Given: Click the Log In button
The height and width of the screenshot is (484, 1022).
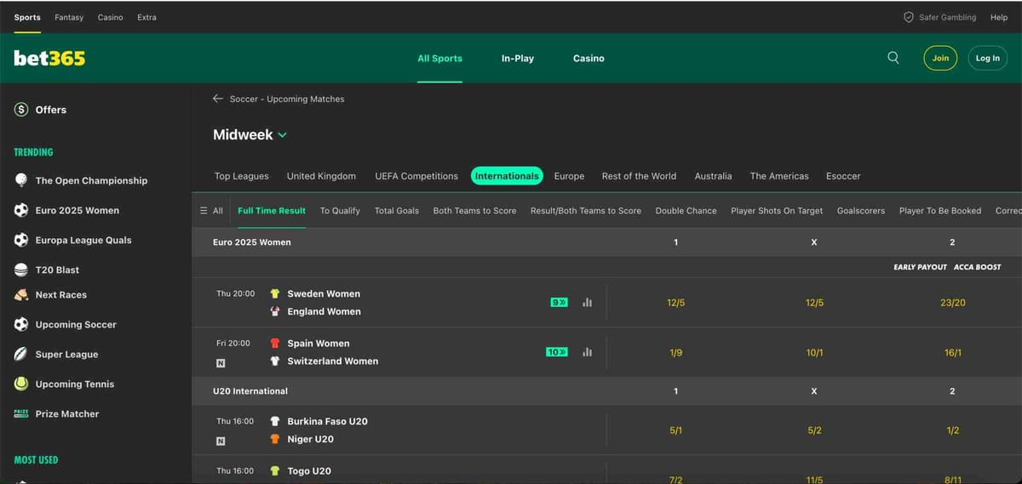Looking at the screenshot, I should click(988, 58).
